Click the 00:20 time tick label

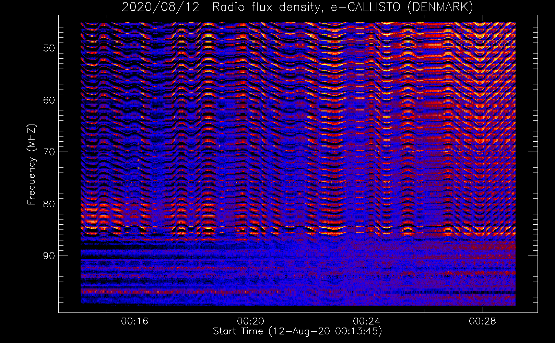[250, 321]
